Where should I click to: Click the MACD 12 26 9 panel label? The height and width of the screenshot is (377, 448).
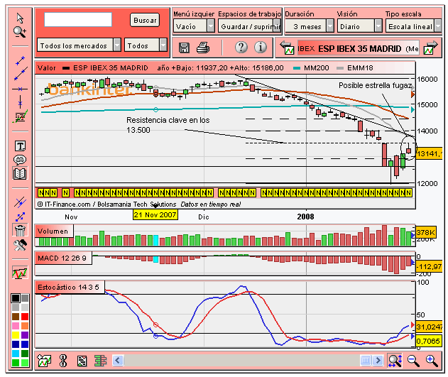click(63, 258)
